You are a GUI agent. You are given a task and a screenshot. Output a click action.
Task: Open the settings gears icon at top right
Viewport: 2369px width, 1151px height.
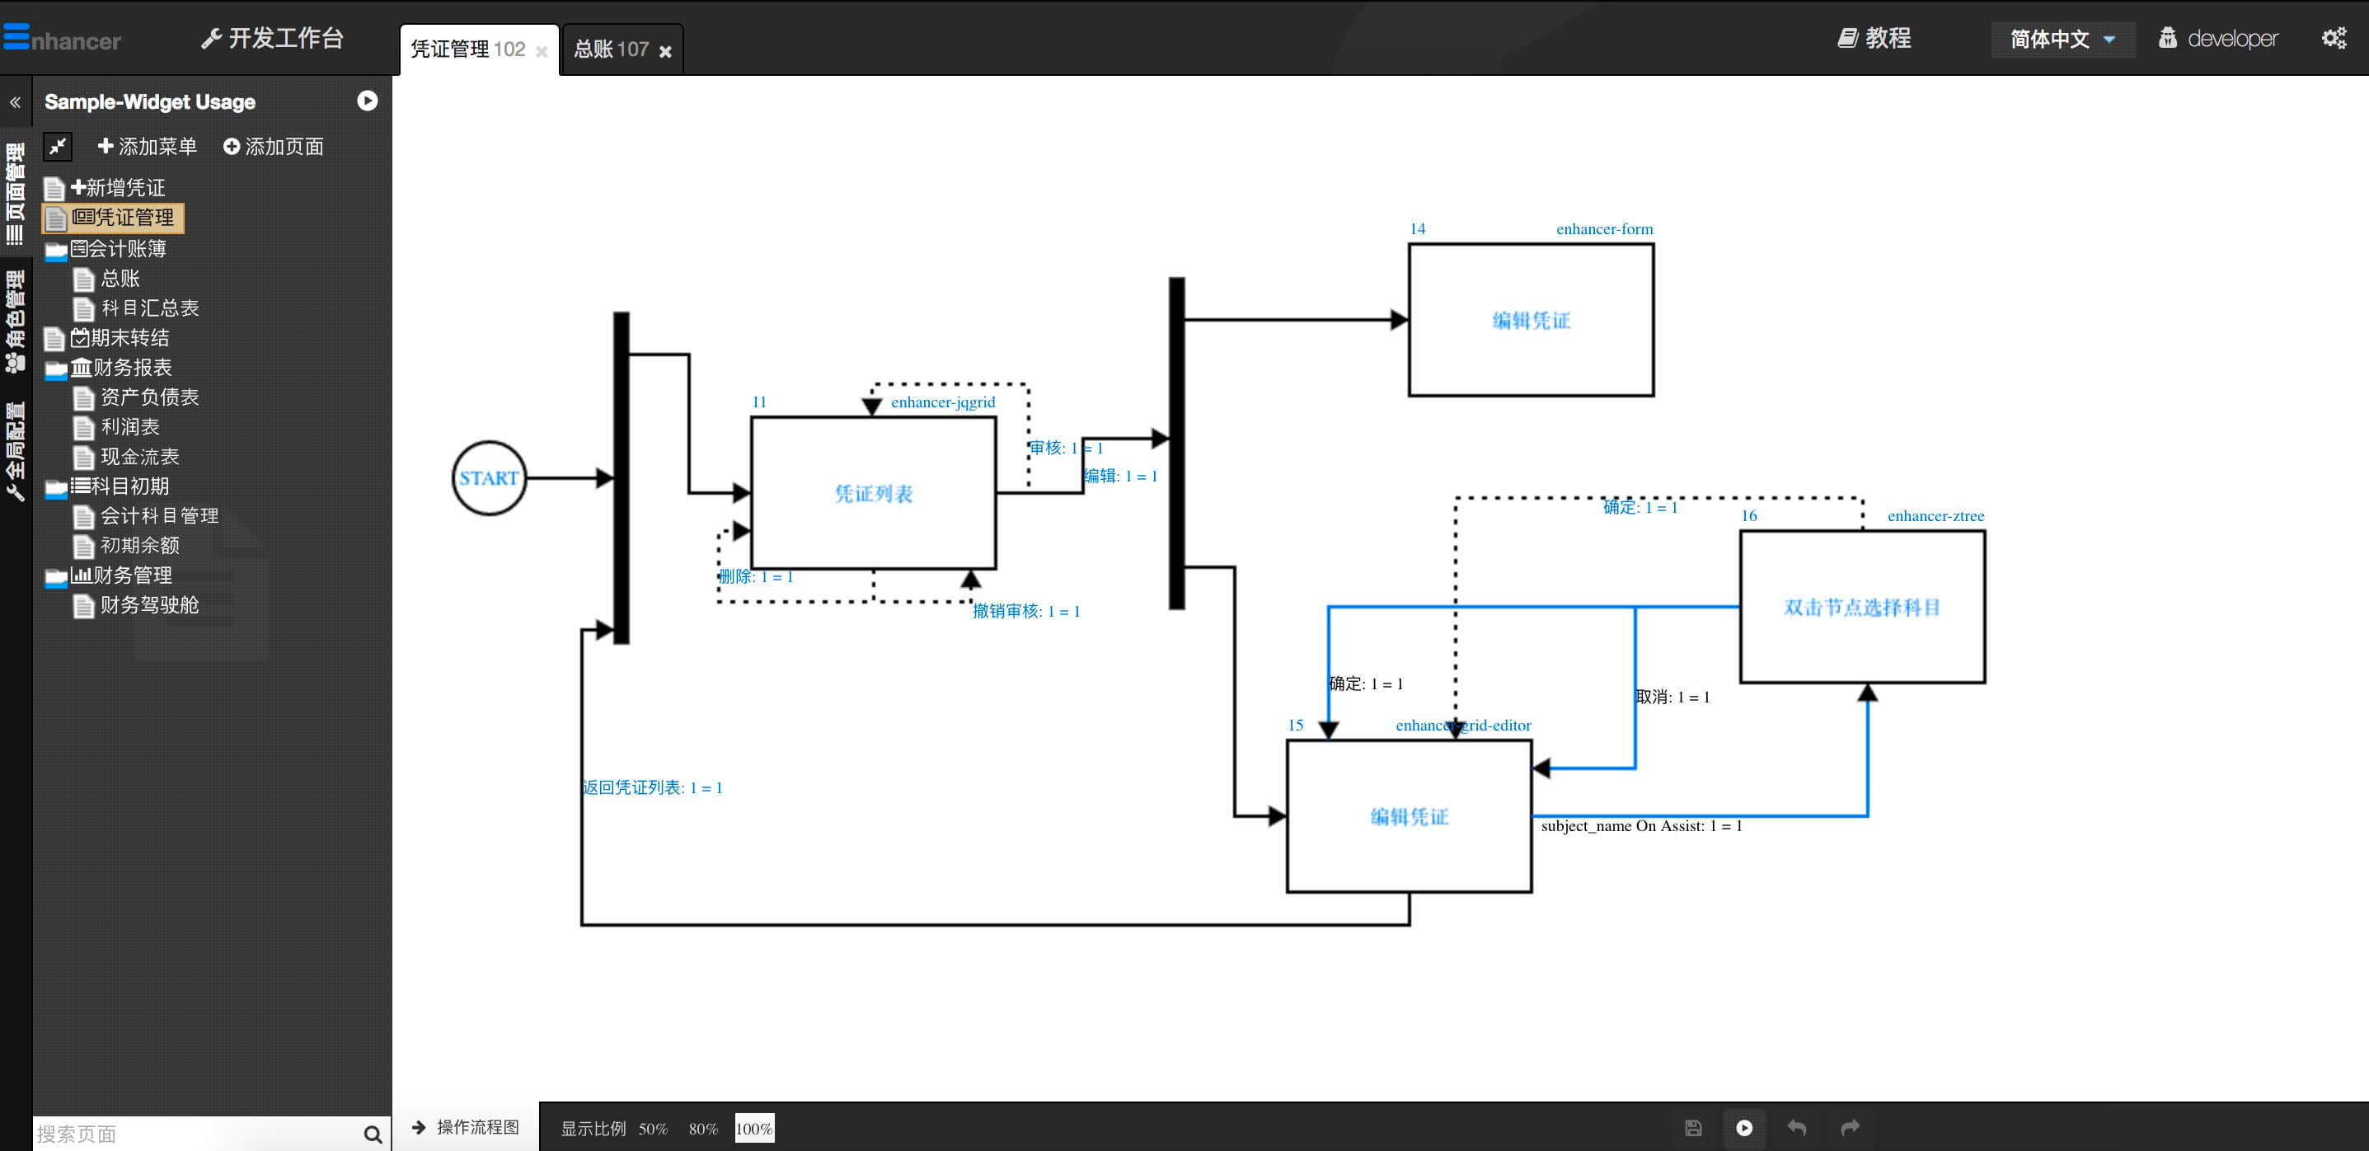[x=2333, y=38]
